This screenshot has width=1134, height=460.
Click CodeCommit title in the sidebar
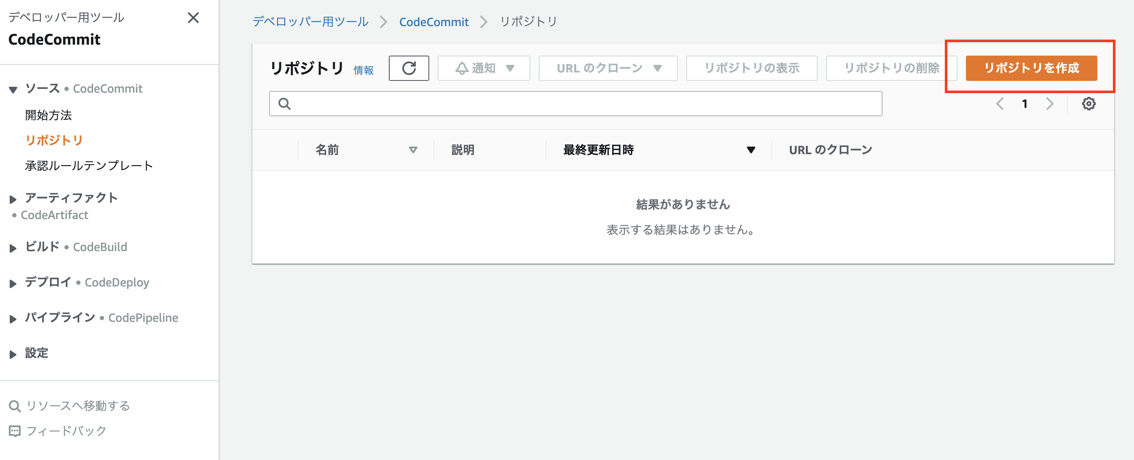point(54,40)
